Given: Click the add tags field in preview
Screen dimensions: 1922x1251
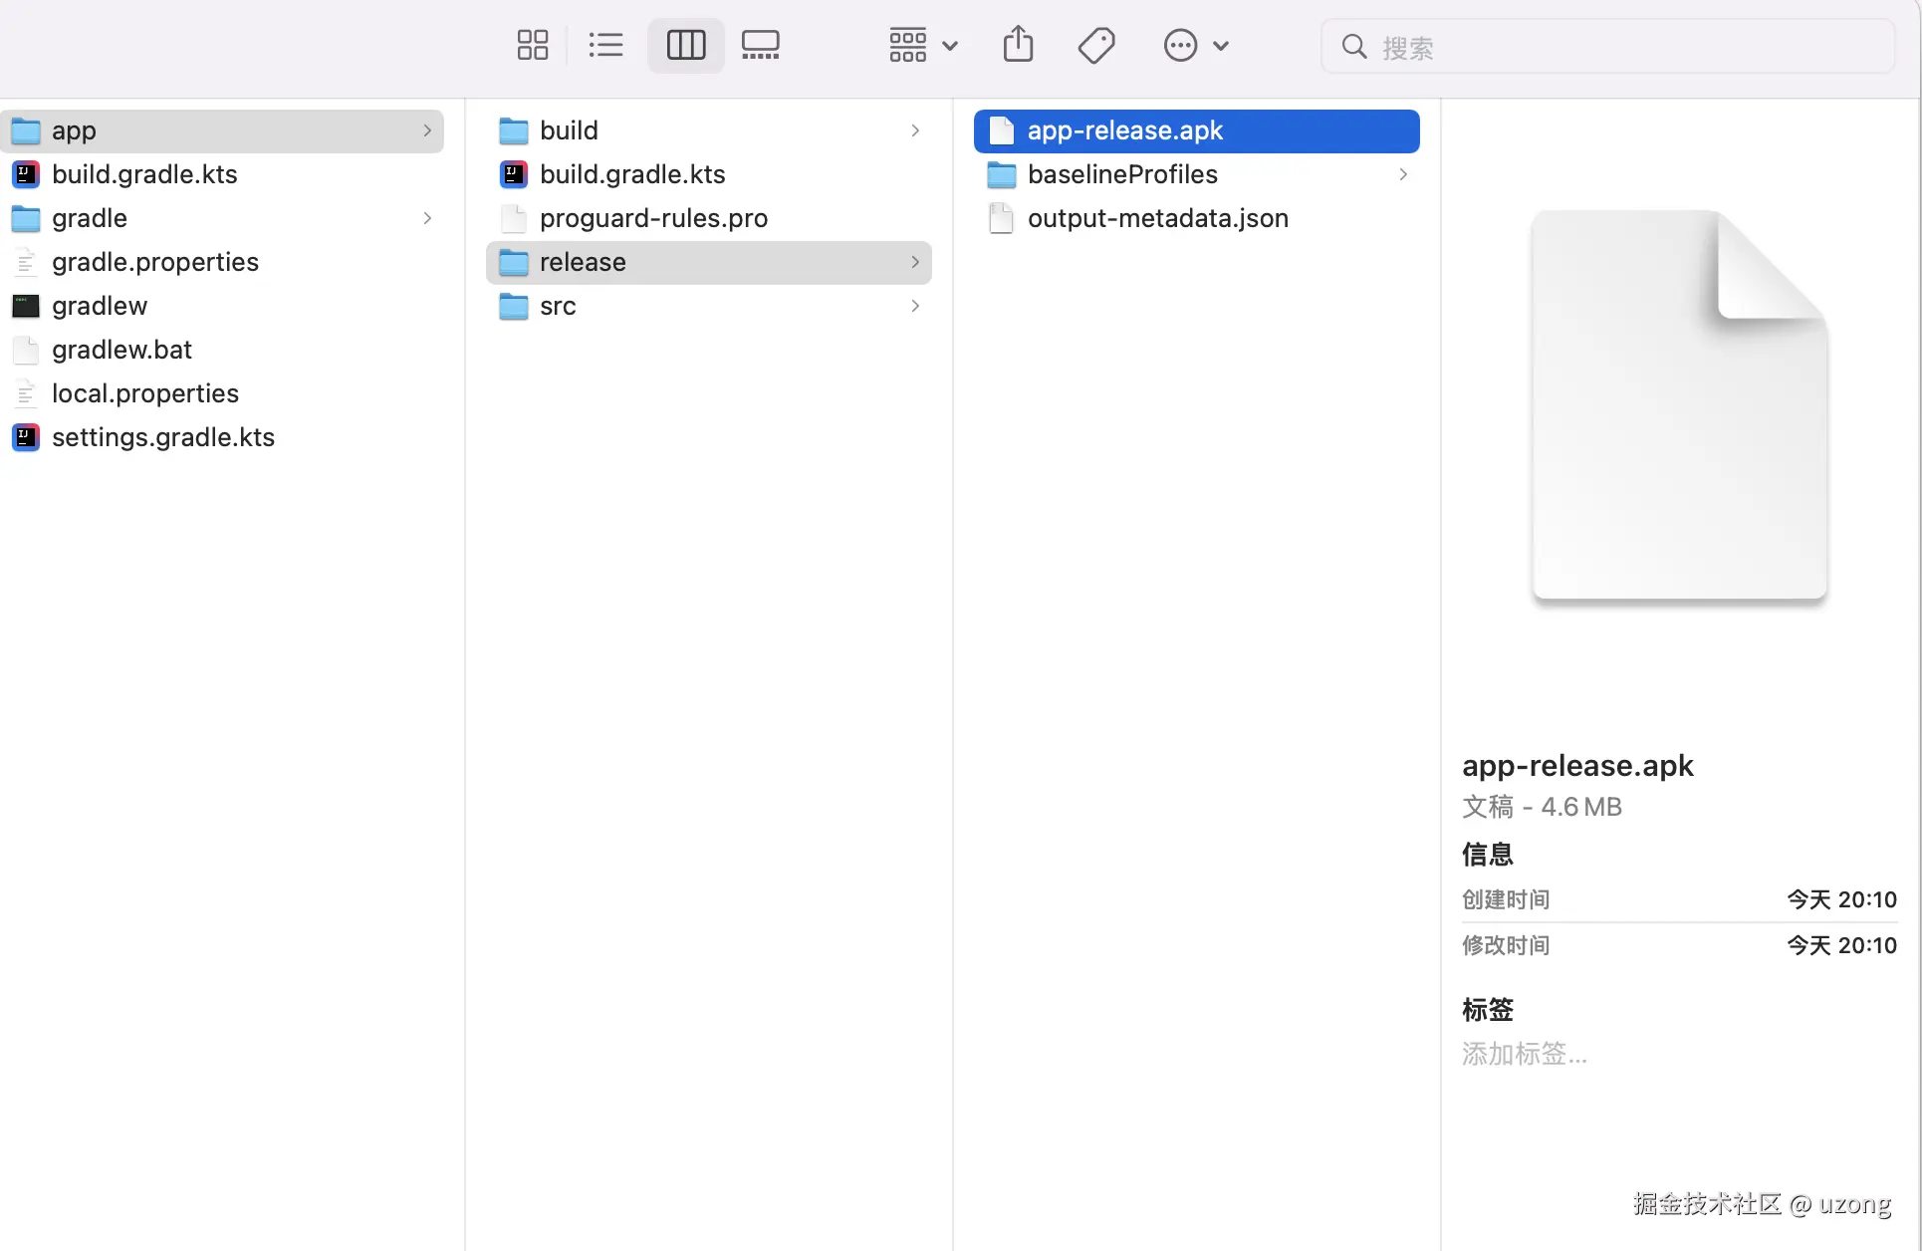Looking at the screenshot, I should point(1524,1054).
